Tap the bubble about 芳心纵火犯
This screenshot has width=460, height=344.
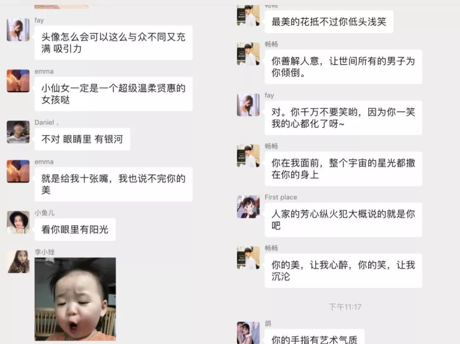click(343, 220)
